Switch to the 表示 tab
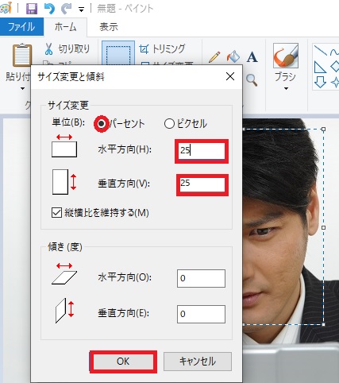Viewport: 339px width, 383px height. click(x=109, y=27)
